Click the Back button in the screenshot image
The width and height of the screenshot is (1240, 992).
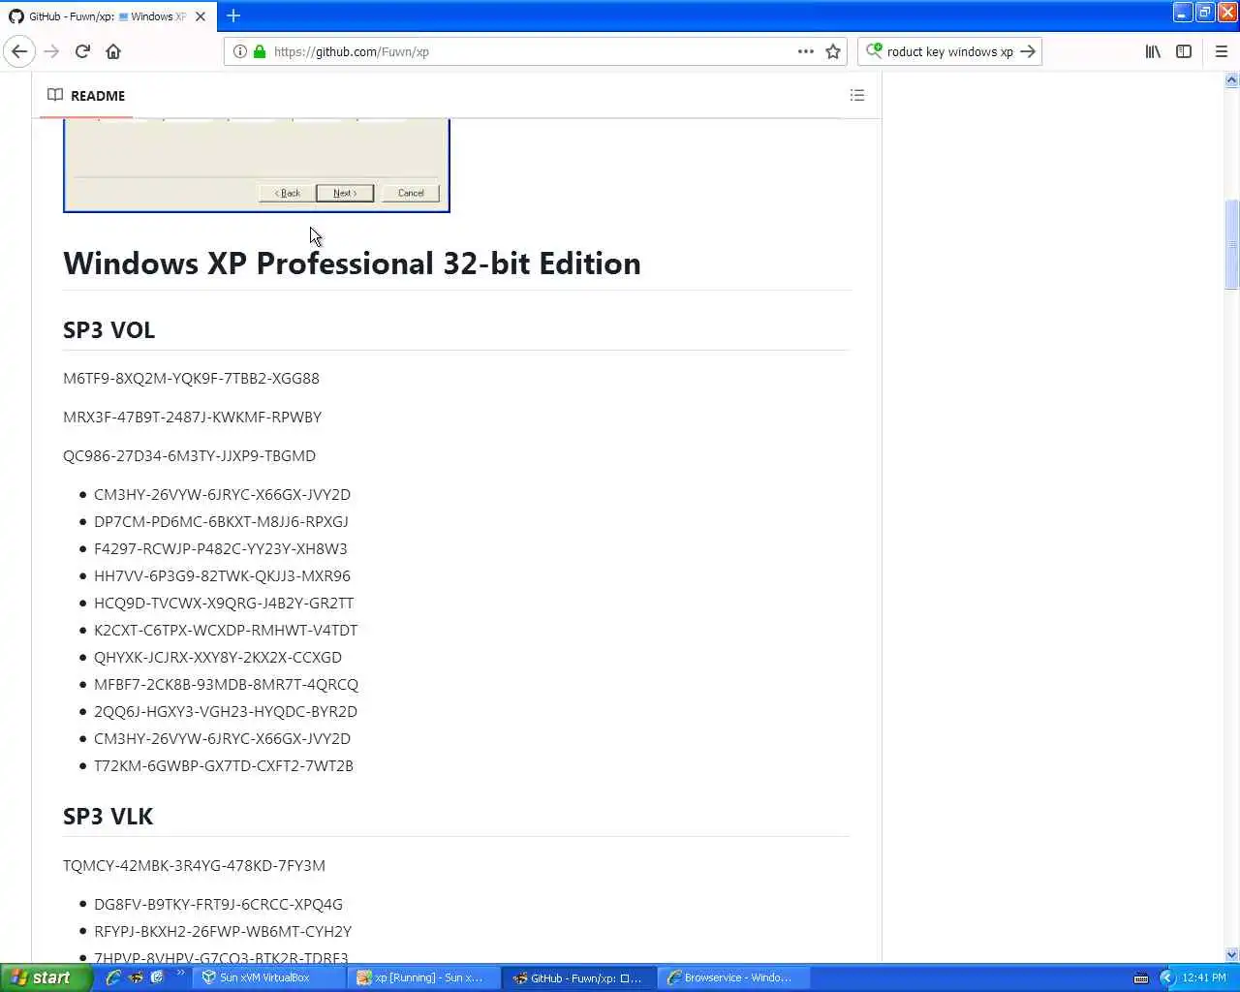click(x=288, y=193)
